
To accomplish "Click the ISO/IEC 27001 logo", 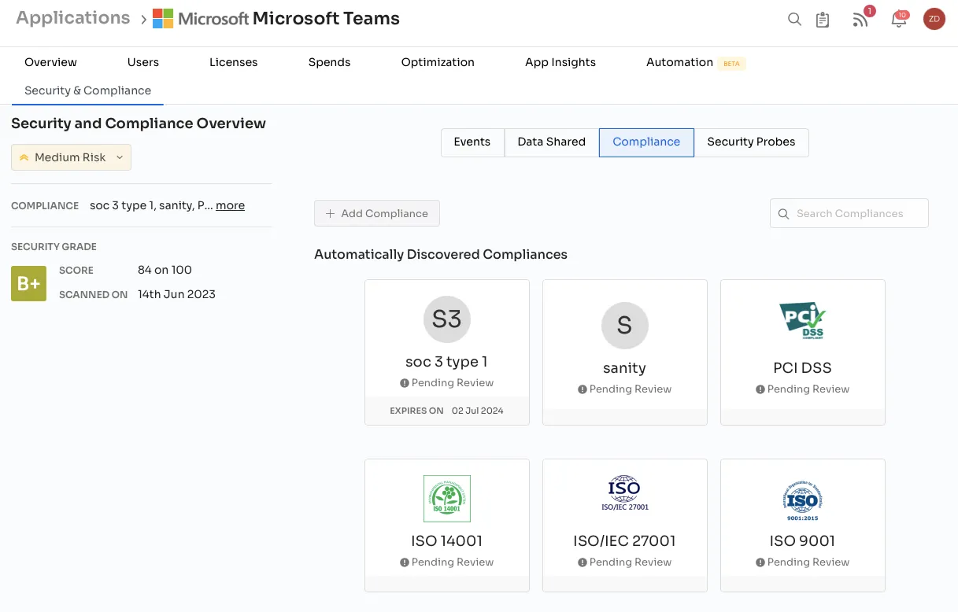I will (x=625, y=493).
